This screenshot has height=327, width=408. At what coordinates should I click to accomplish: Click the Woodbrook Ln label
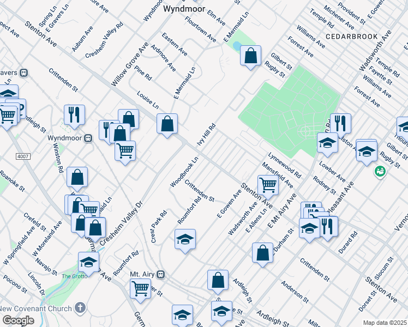tap(184, 172)
